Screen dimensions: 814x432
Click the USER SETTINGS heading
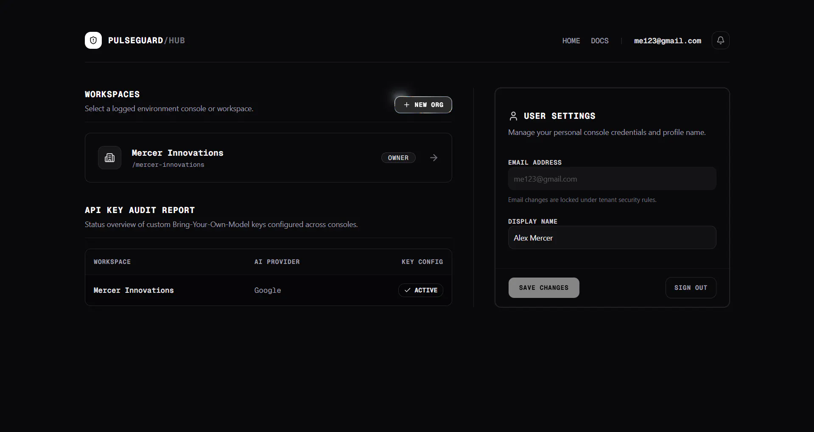[x=559, y=116]
